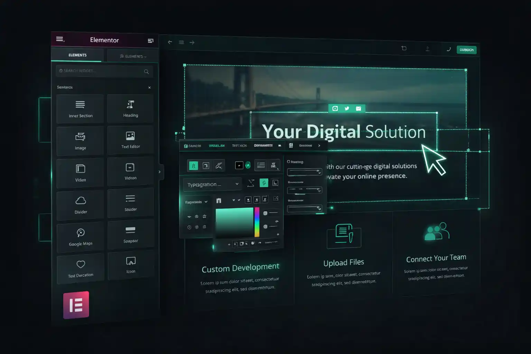Open the first dropdown under Feating
Image resolution: width=531 pixels, height=354 pixels.
click(x=305, y=172)
